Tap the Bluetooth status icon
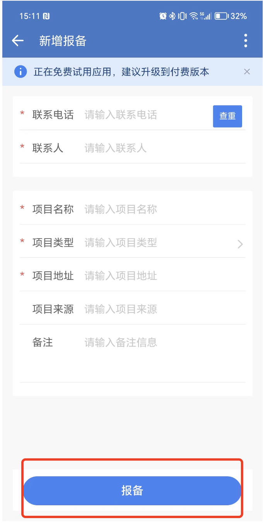Viewport: 263px width, 525px height. (x=172, y=16)
